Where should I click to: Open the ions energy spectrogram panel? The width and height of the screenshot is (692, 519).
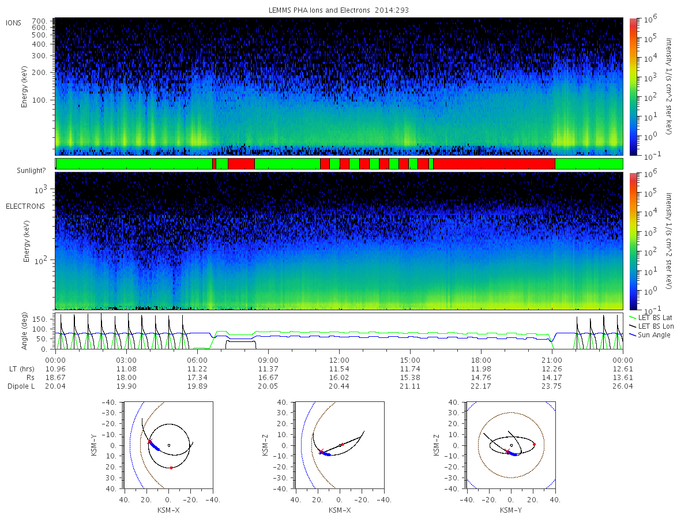[339, 86]
